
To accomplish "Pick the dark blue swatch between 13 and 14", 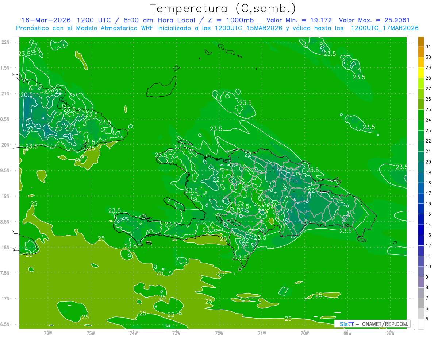I will coord(421,230).
